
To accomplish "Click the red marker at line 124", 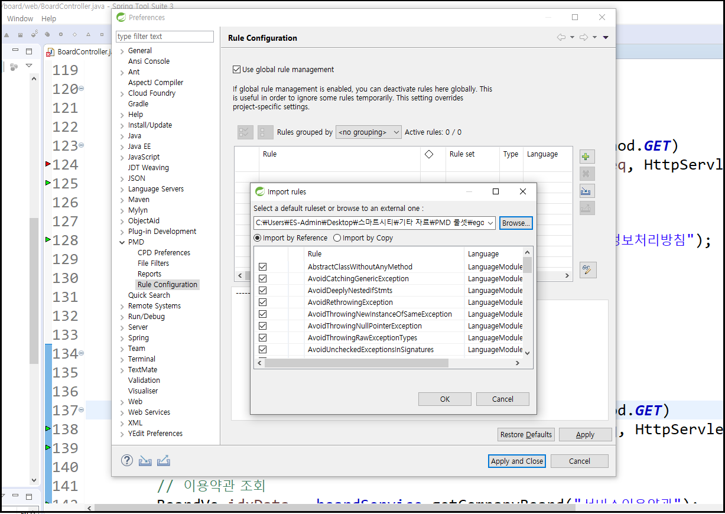I will 48,164.
